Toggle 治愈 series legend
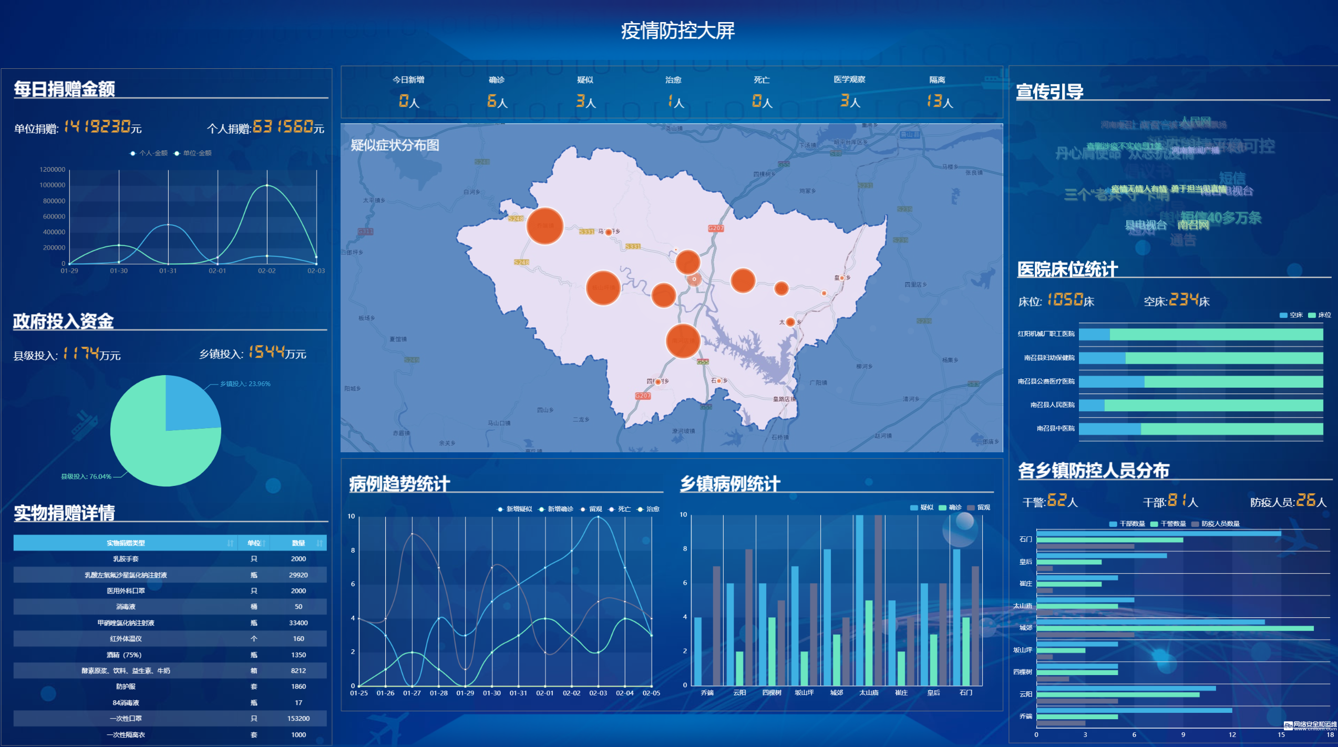Viewport: 1338px width, 747px height. [x=648, y=509]
